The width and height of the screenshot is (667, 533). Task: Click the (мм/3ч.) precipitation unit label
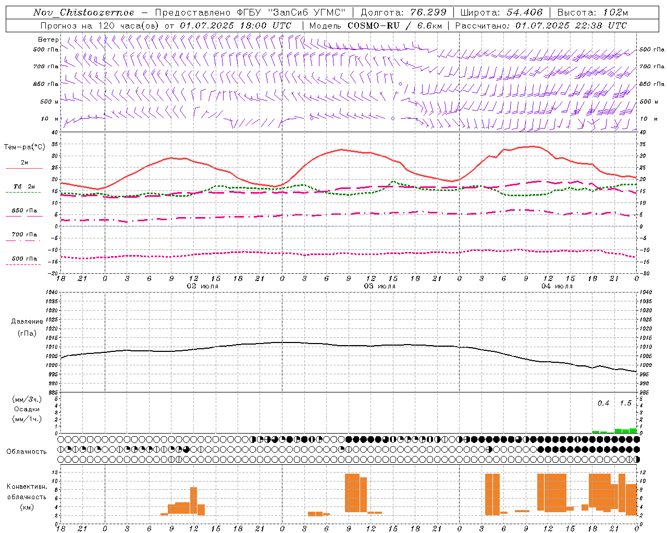27,399
